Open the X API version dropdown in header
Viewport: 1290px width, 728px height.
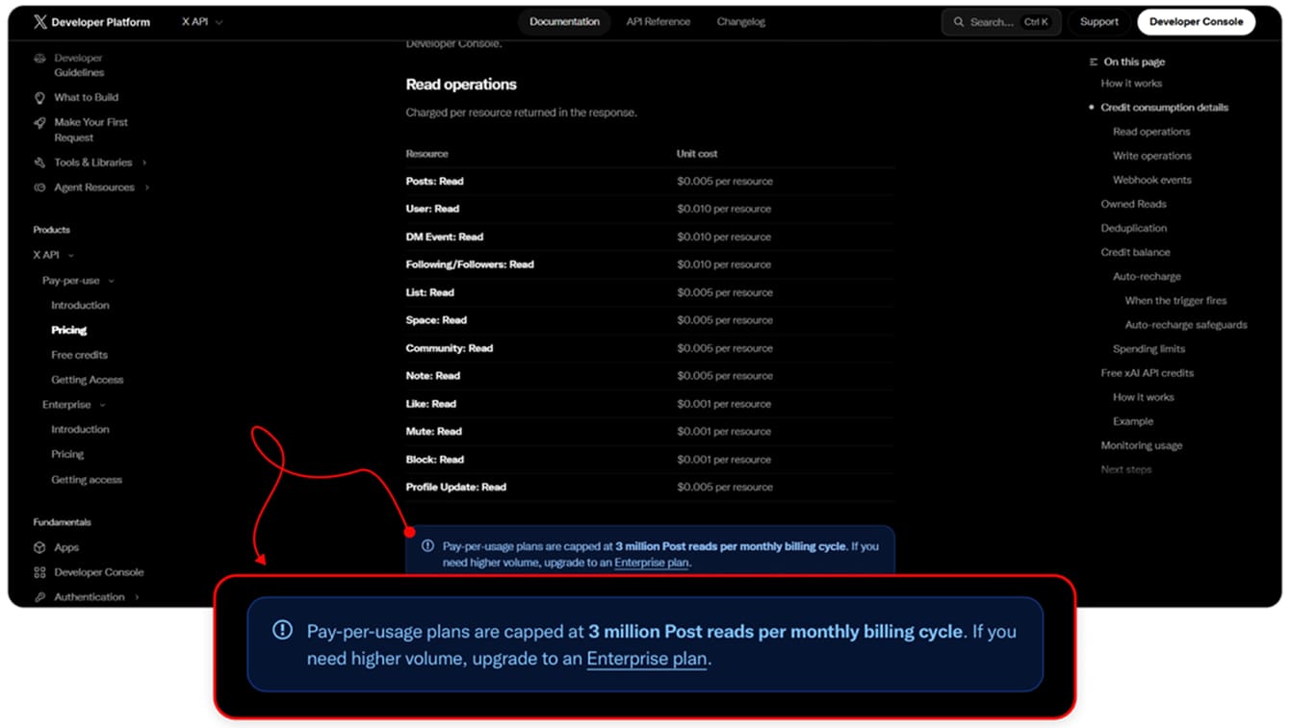point(202,22)
